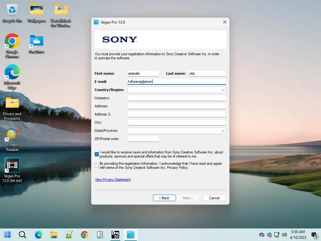Check the Privacy Policy agreement checkbox
The height and width of the screenshot is (241, 321).
[97, 165]
